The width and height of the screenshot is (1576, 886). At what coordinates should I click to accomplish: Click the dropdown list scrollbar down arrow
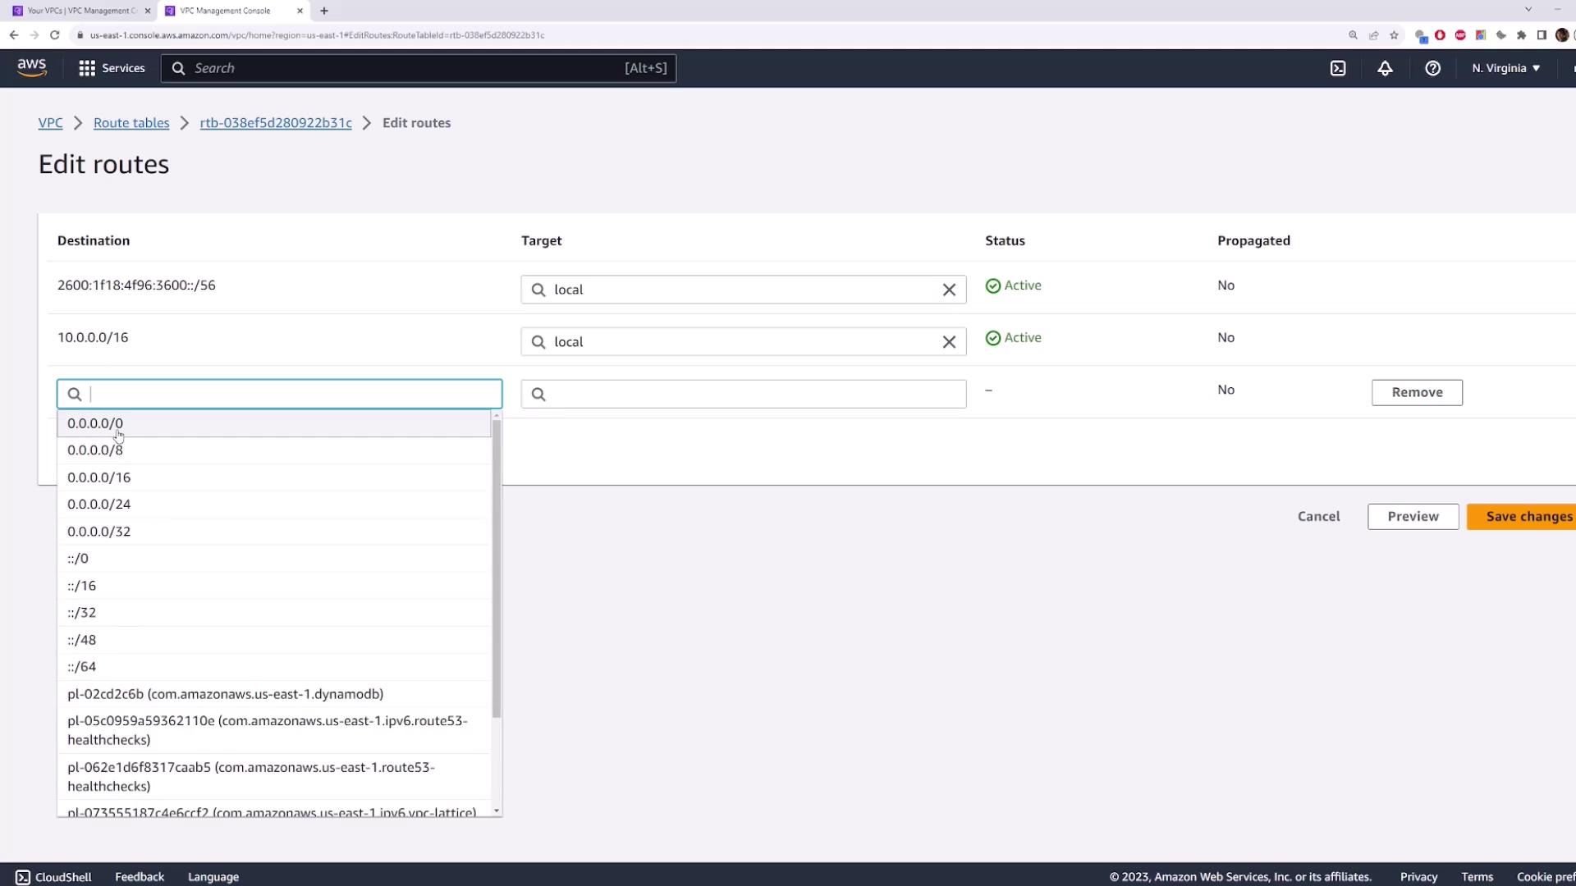point(496,811)
